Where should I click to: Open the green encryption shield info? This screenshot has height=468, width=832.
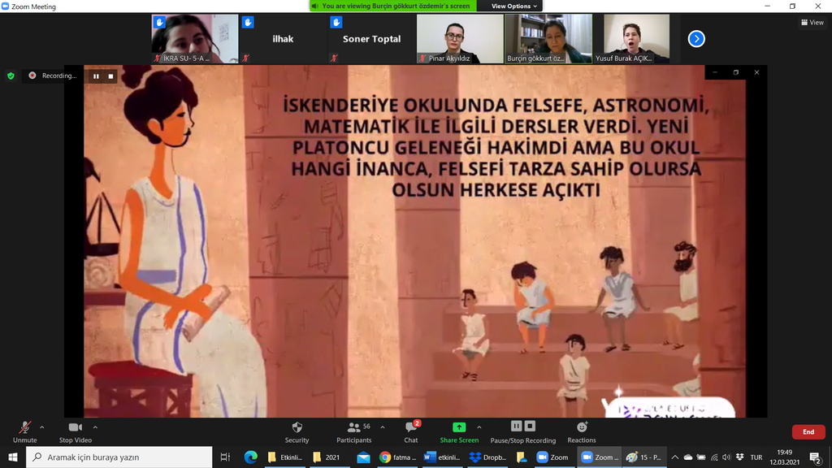[x=11, y=76]
